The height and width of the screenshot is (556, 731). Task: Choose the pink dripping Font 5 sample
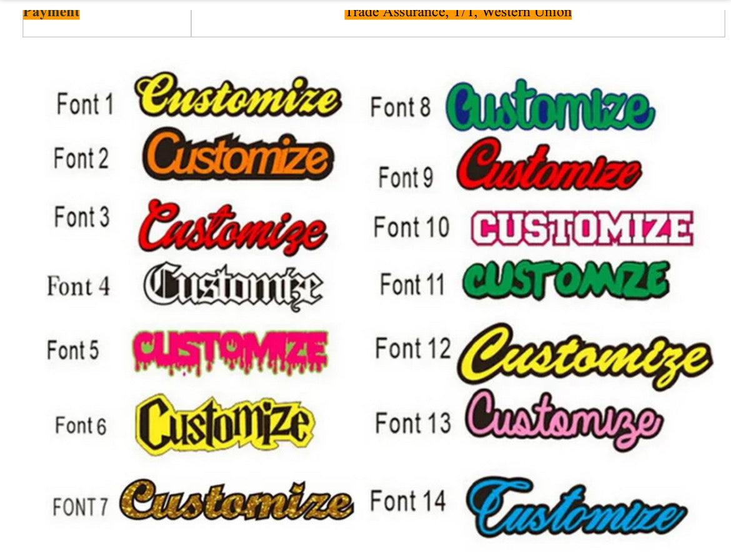(x=230, y=351)
